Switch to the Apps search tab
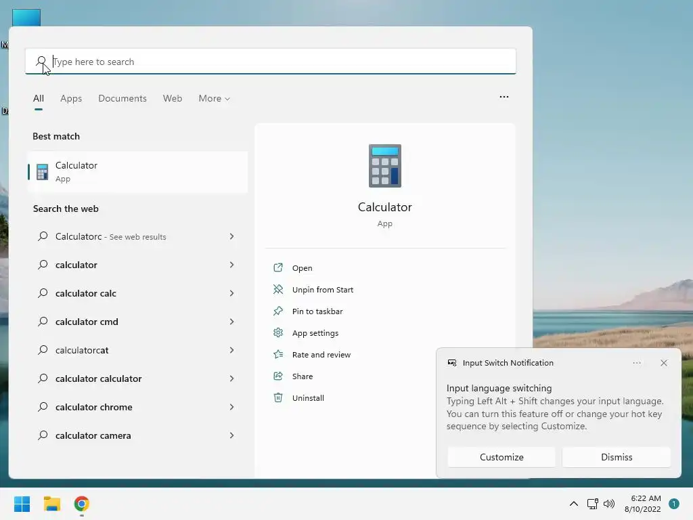Screen dimensions: 693x520 click(x=71, y=98)
